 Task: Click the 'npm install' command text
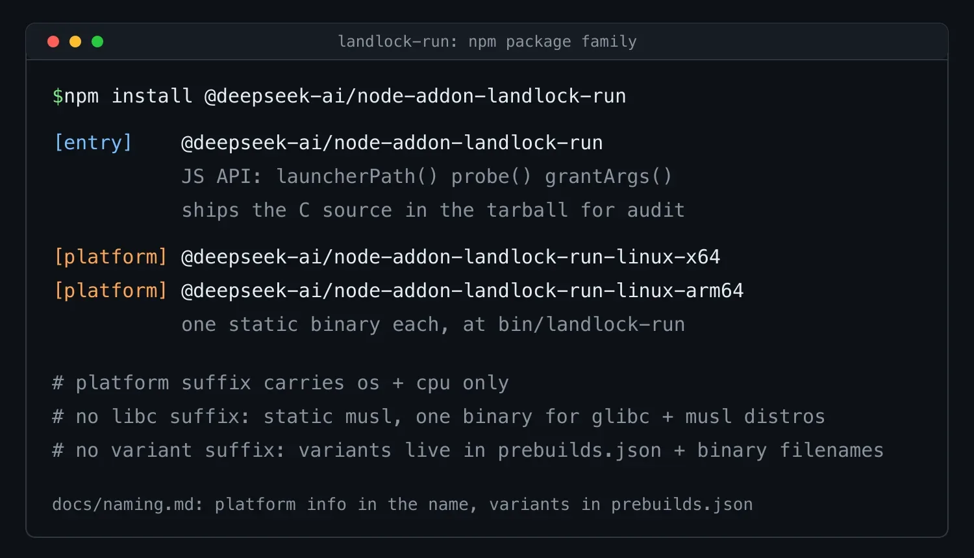[128, 96]
